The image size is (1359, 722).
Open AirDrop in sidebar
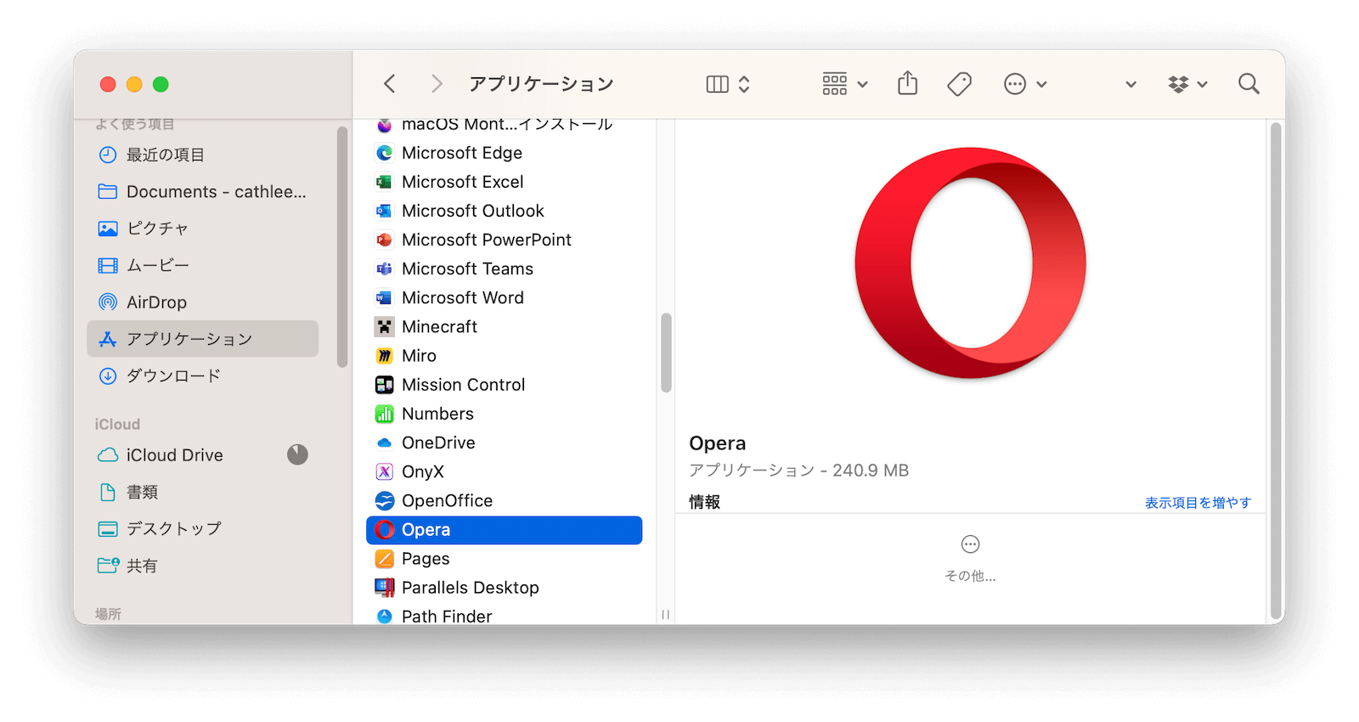point(202,302)
